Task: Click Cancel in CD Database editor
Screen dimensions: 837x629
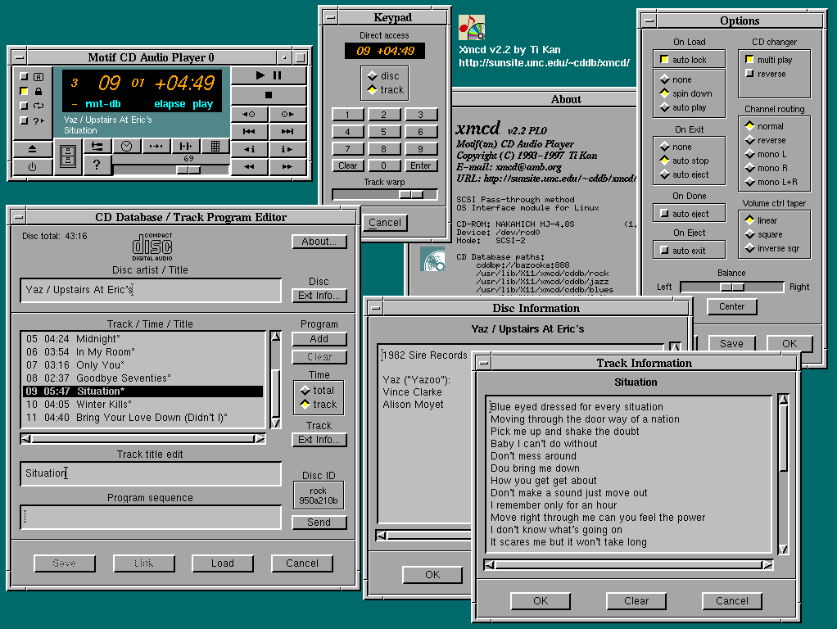Action: point(302,563)
